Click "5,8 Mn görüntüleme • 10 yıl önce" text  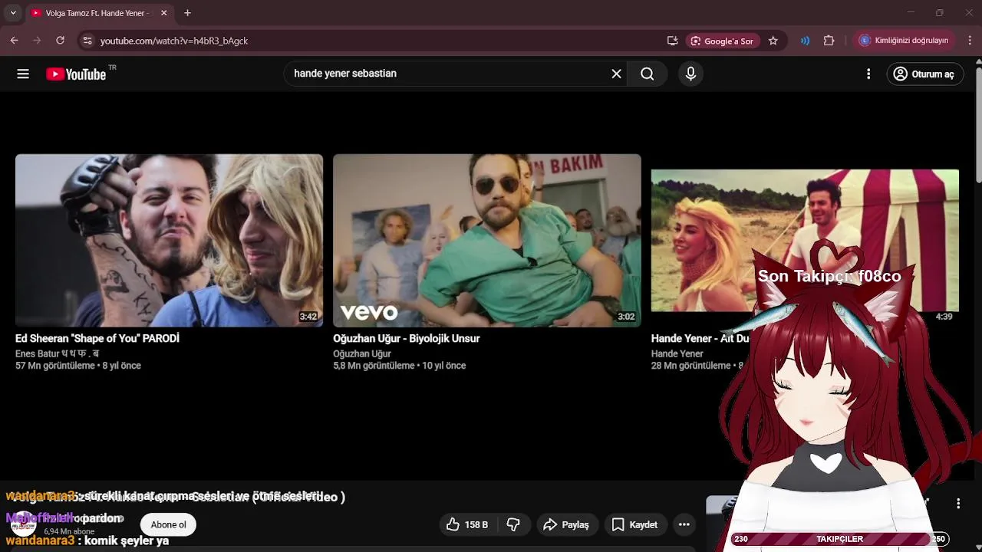pyautogui.click(x=400, y=366)
